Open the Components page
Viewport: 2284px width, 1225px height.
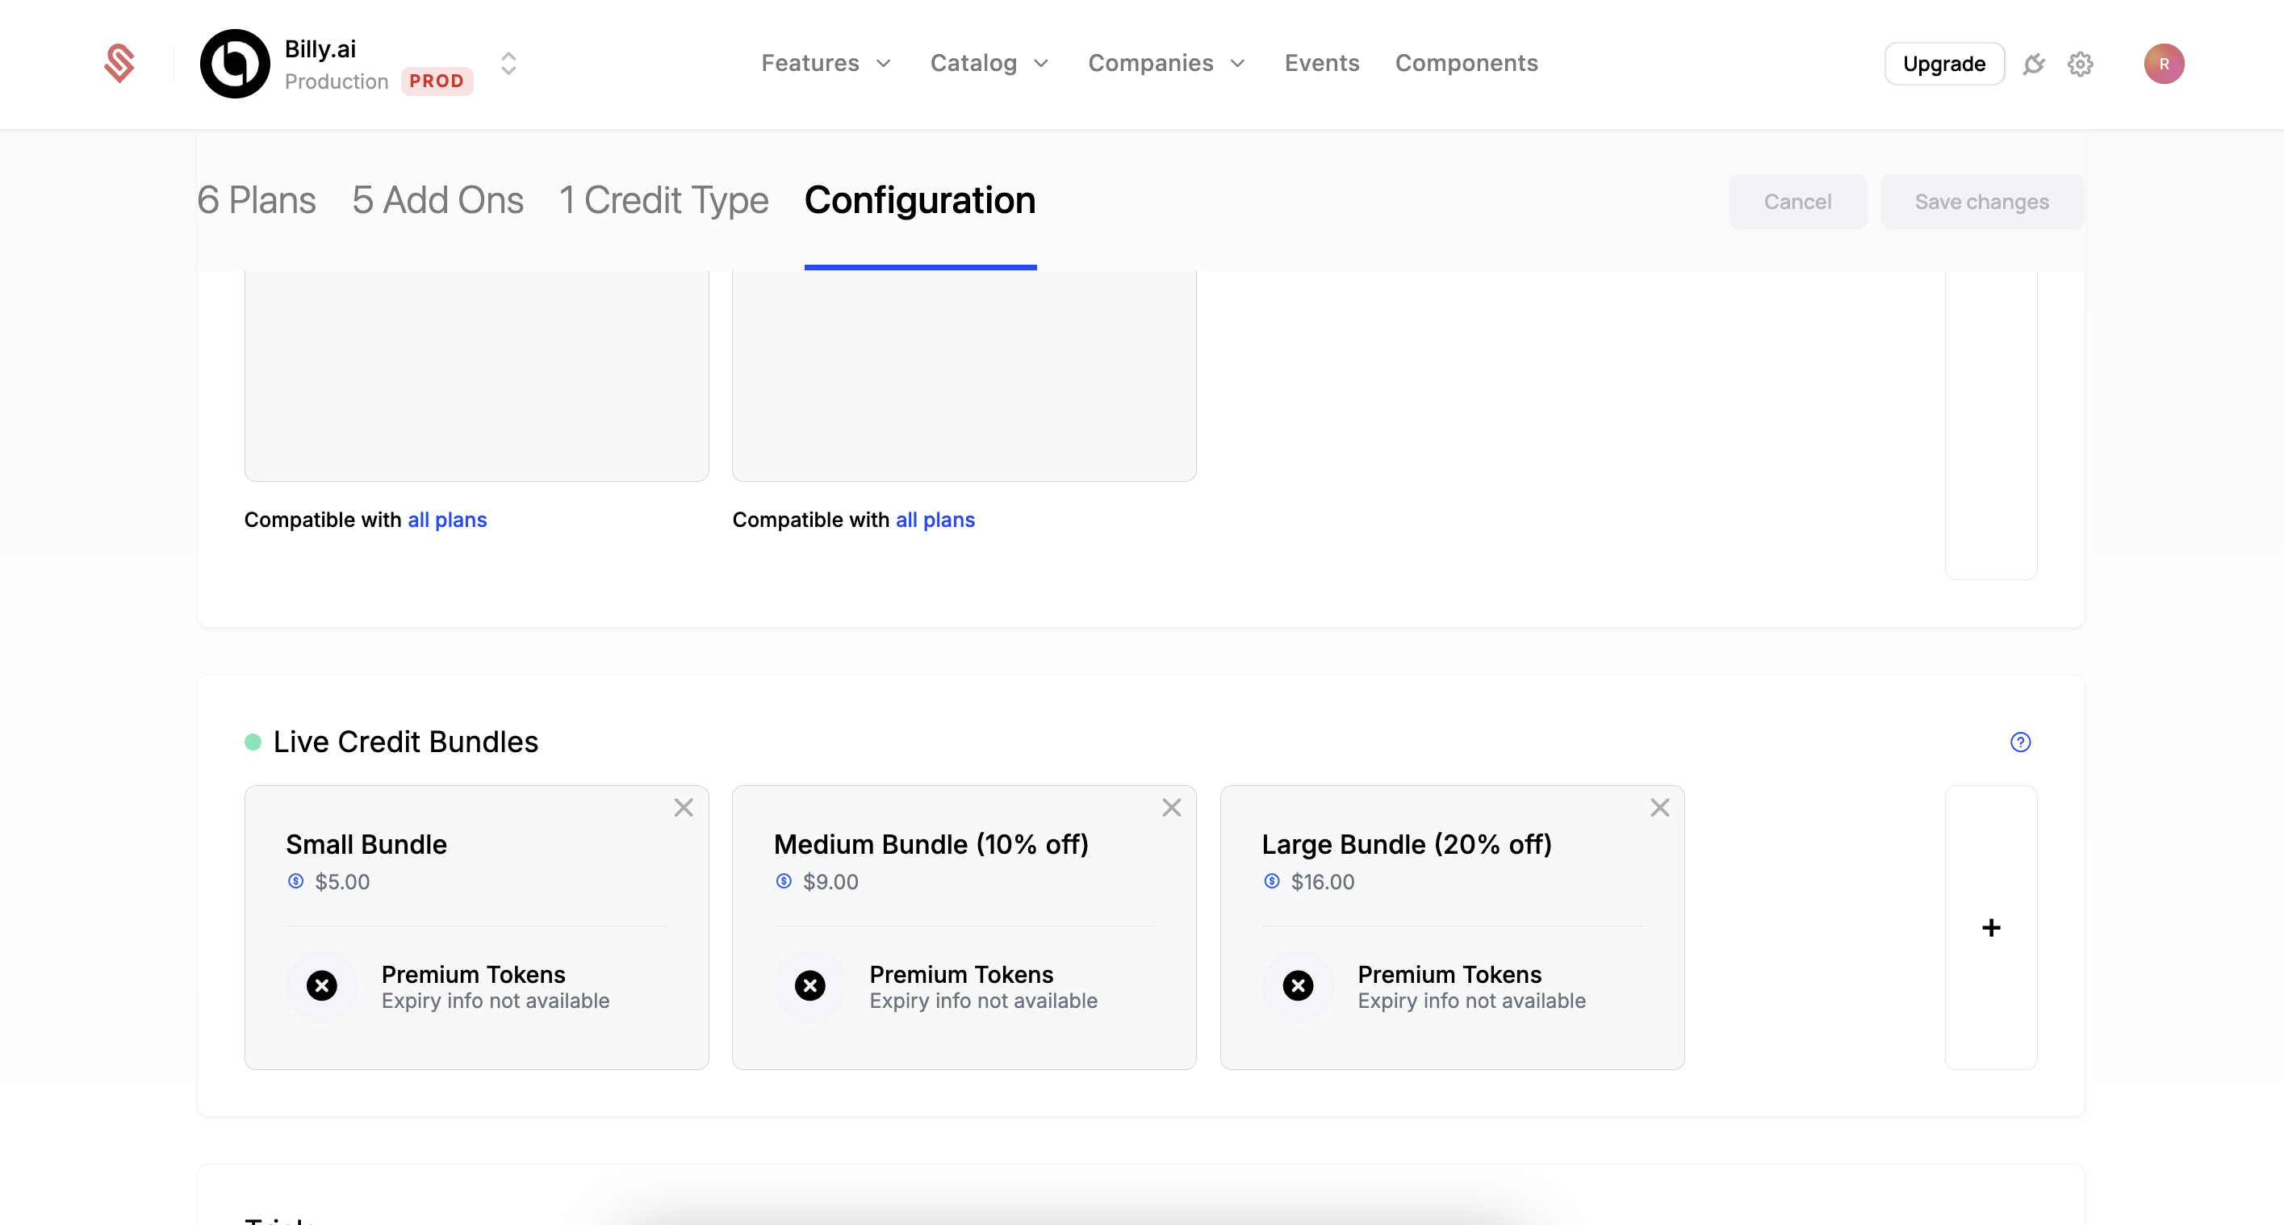pyautogui.click(x=1466, y=63)
